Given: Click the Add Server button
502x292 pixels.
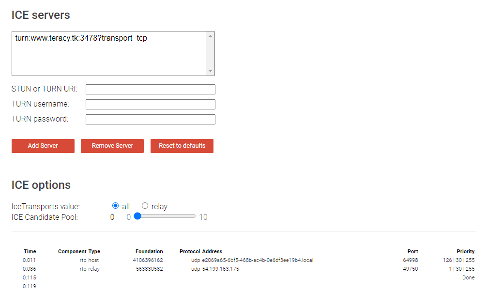Looking at the screenshot, I should (x=43, y=146).
